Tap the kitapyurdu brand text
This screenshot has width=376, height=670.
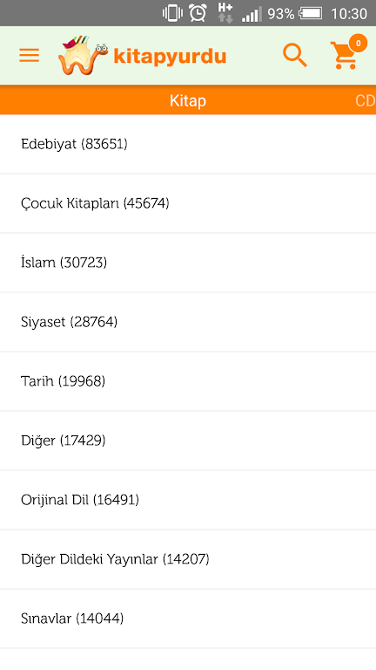tap(170, 57)
